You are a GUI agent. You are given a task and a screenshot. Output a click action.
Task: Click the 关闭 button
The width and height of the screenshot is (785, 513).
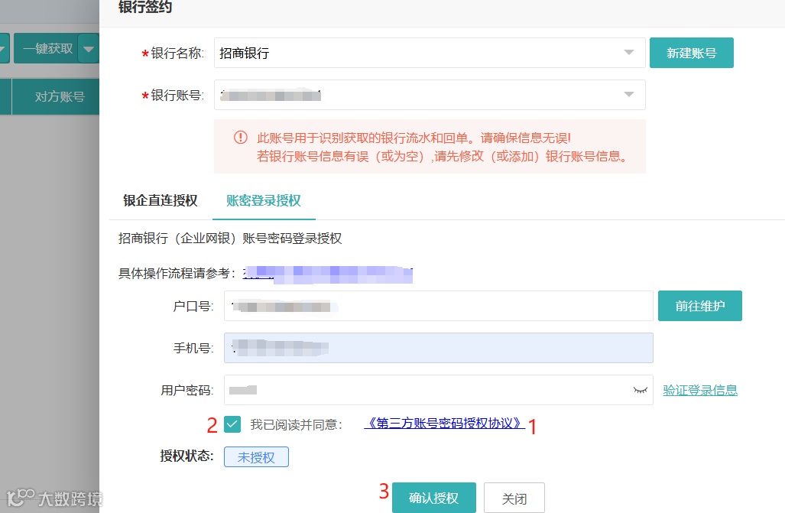[514, 498]
